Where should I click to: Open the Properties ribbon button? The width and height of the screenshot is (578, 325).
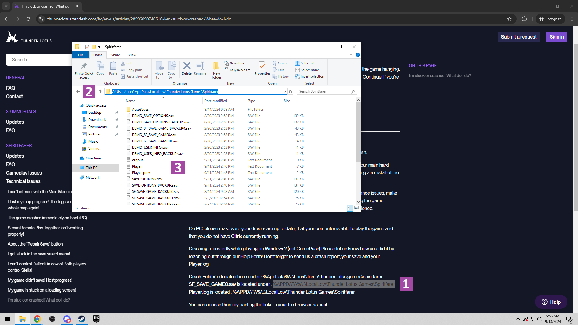coord(262,66)
